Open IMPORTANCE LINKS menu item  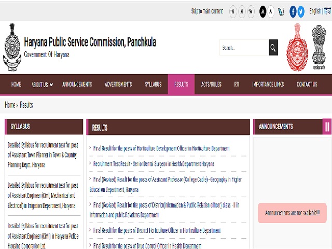coord(268,84)
